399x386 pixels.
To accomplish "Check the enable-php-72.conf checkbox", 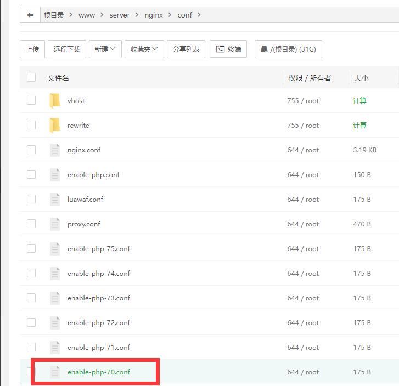I will point(31,322).
